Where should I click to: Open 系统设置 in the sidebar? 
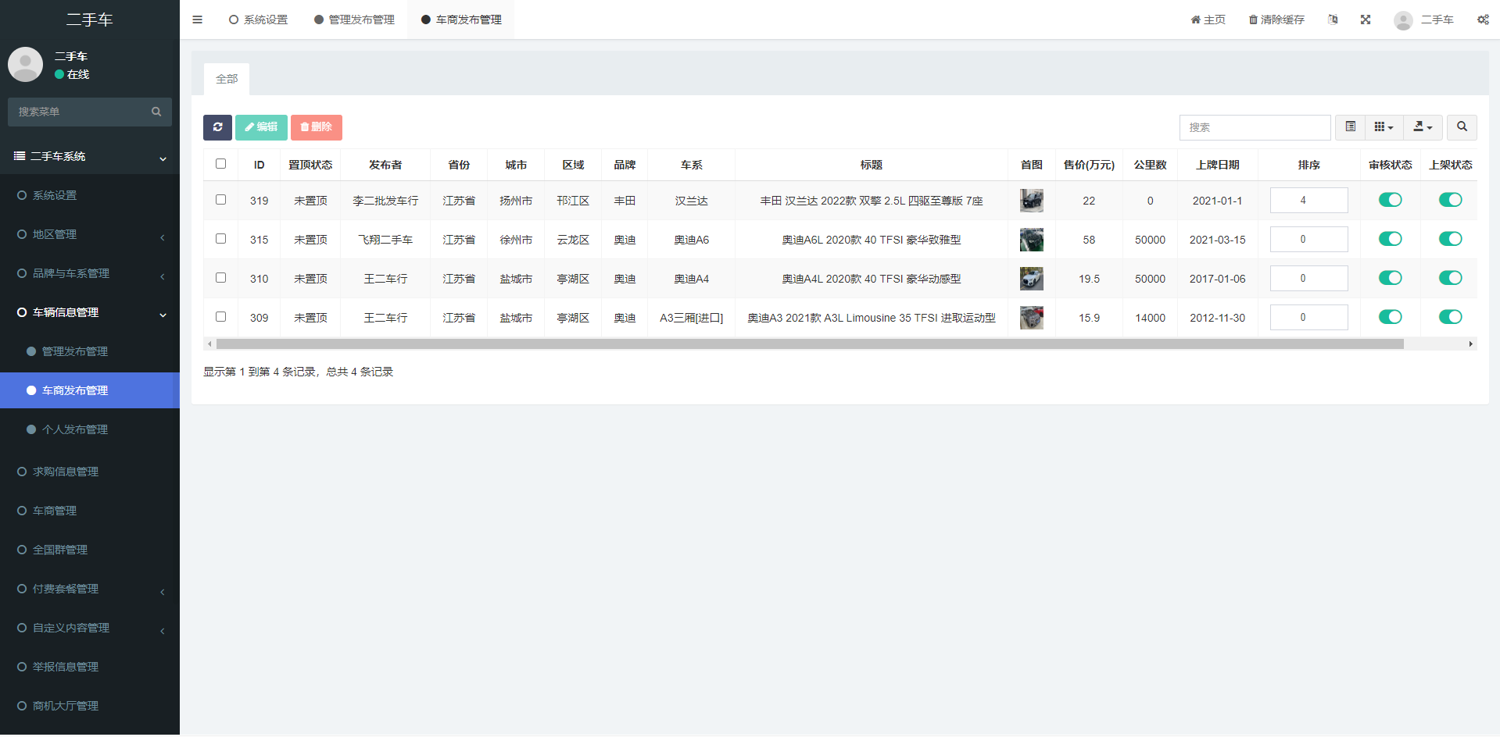90,195
